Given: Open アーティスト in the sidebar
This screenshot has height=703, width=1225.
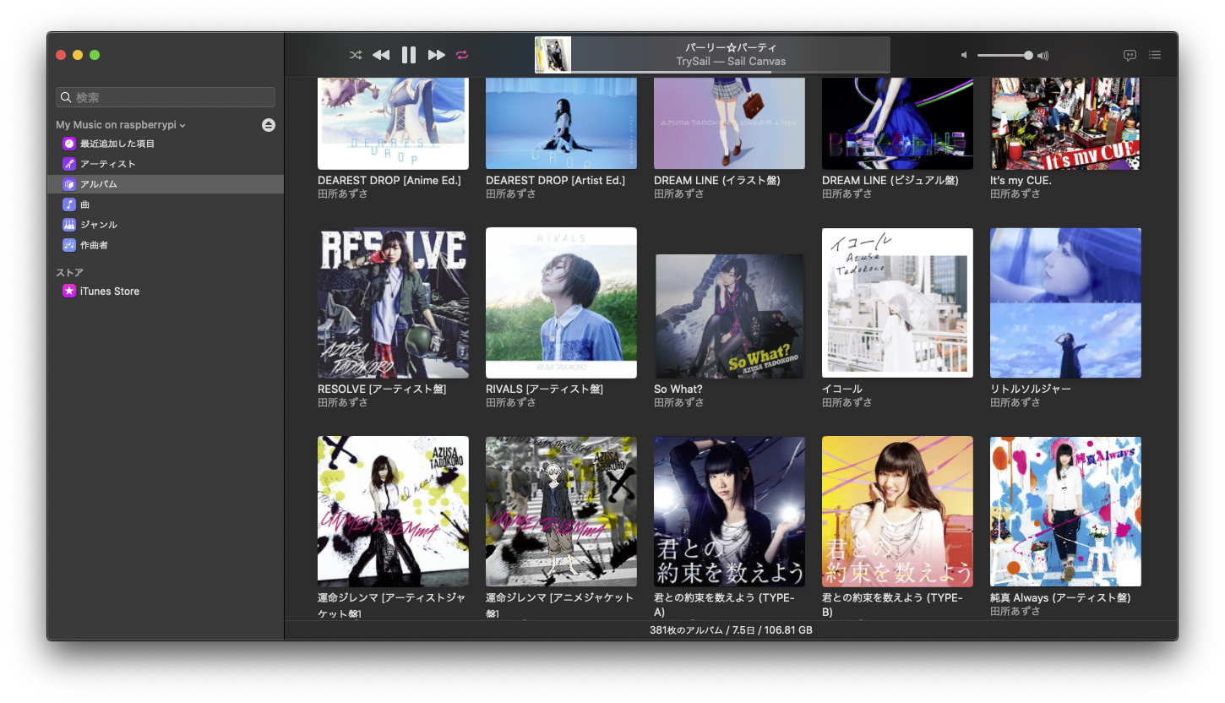Looking at the screenshot, I should (166, 164).
